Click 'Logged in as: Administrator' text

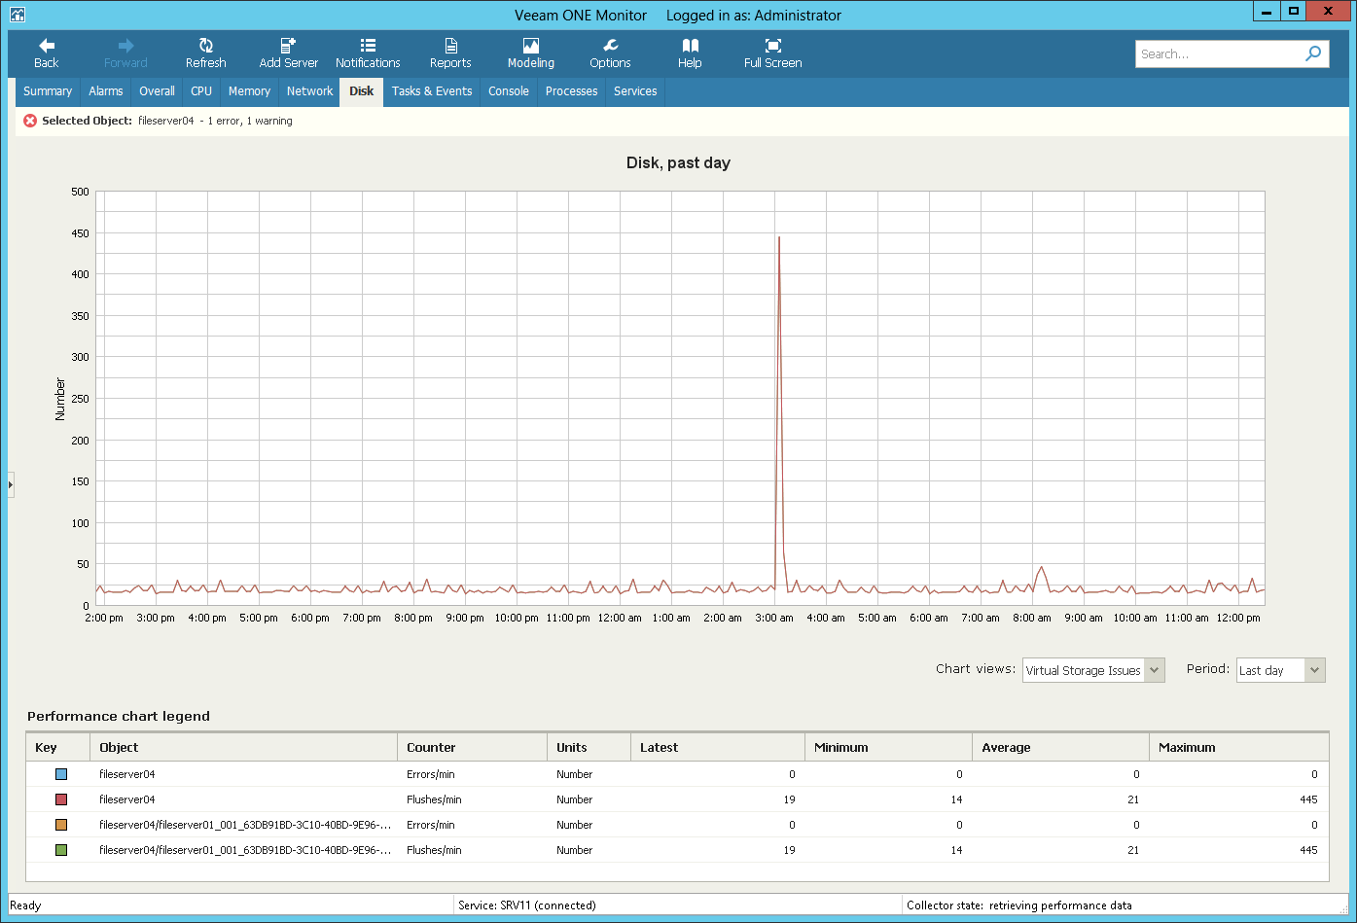pyautogui.click(x=754, y=16)
